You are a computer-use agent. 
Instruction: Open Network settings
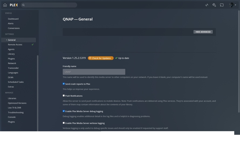(x=12, y=63)
